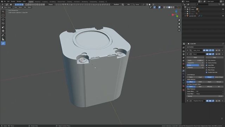Open the Render properties tab icon
Image resolution: width=225 pixels, height=127 pixels.
[x=184, y=51]
